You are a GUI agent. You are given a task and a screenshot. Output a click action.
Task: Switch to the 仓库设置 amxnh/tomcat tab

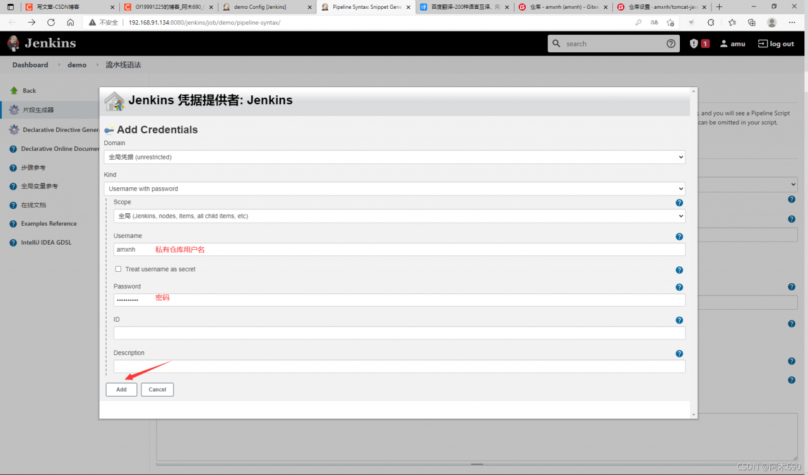coord(662,7)
